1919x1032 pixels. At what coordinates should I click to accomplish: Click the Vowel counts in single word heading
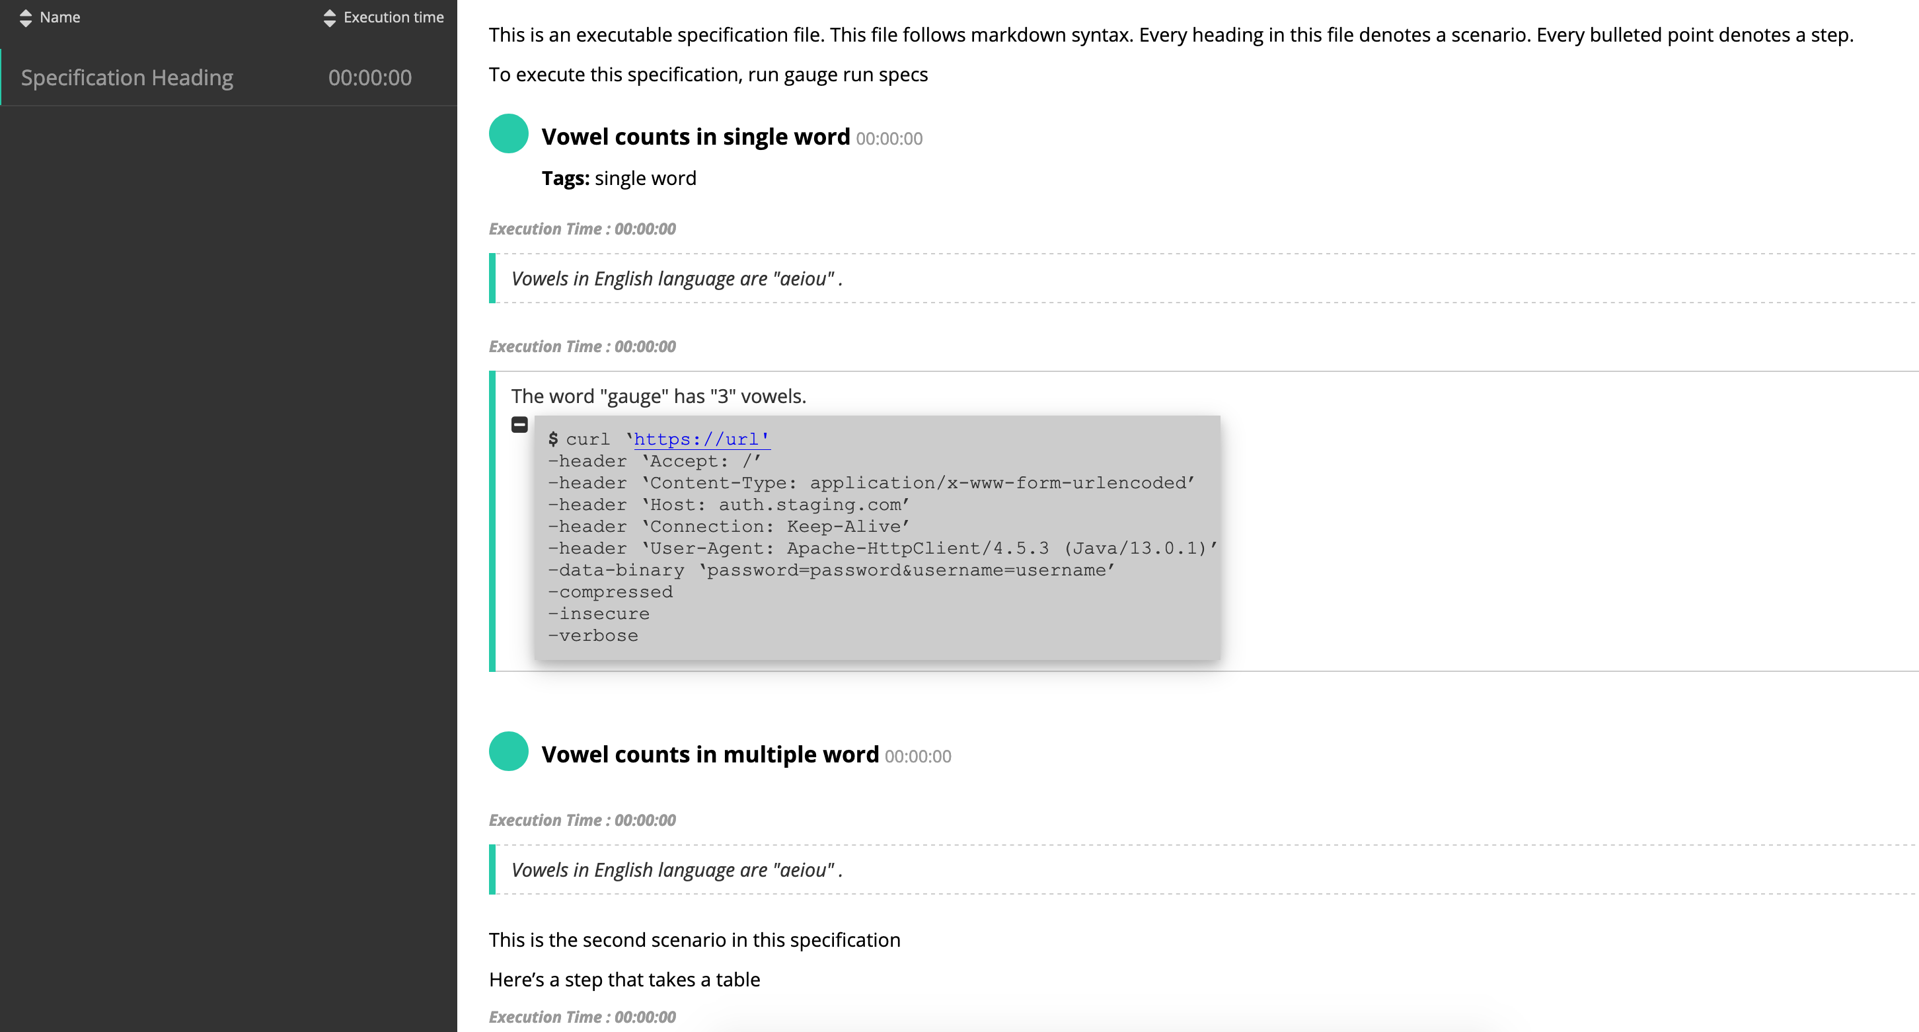click(696, 136)
